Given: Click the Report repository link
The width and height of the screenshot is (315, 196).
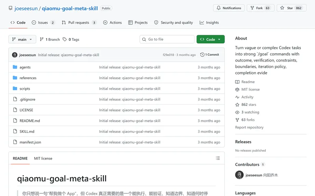Looking at the screenshot, I should coord(249,127).
